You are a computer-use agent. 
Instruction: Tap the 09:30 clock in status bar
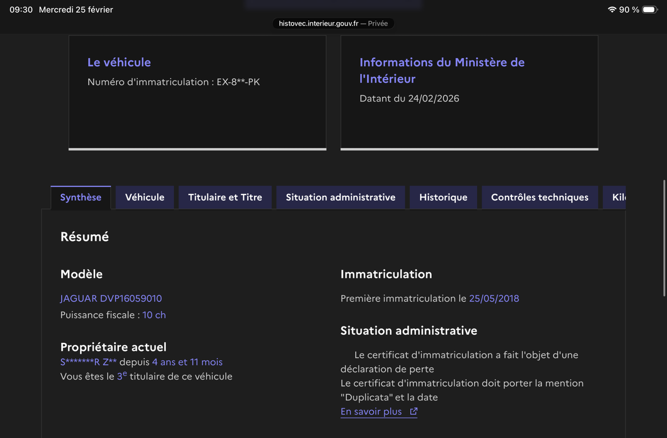21,10
